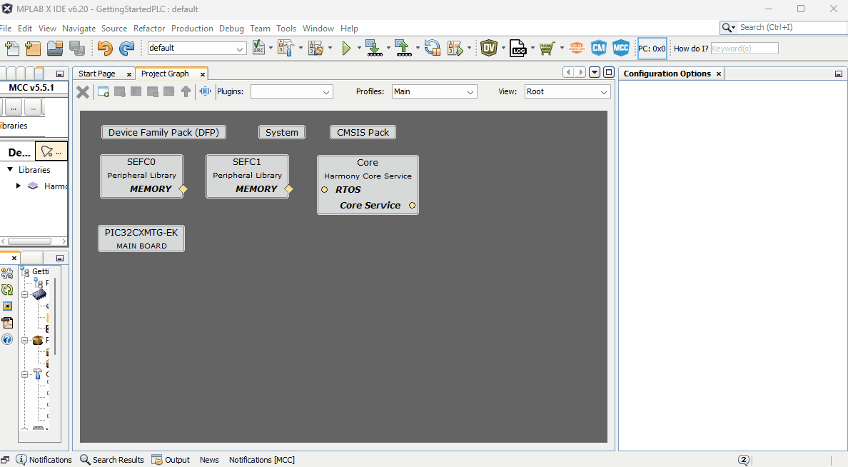Click the LOG file icon

518,48
